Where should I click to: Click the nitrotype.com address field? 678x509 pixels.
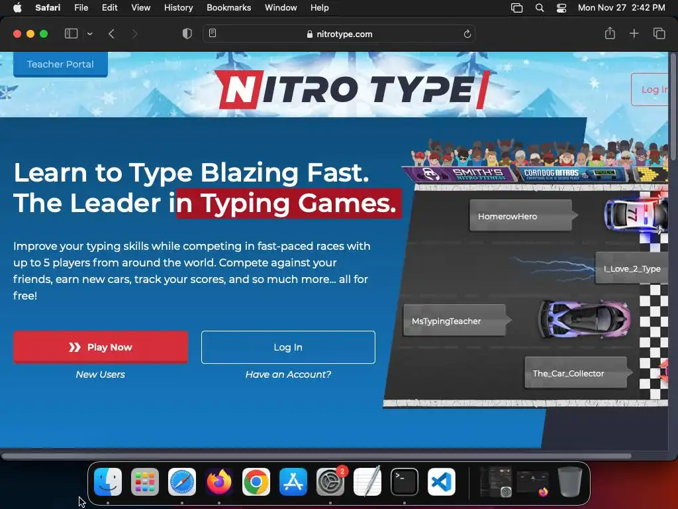click(340, 34)
